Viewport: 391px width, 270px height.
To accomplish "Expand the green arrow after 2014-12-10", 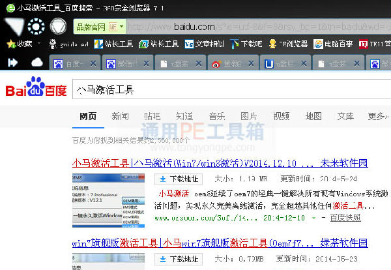I will pos(313,218).
